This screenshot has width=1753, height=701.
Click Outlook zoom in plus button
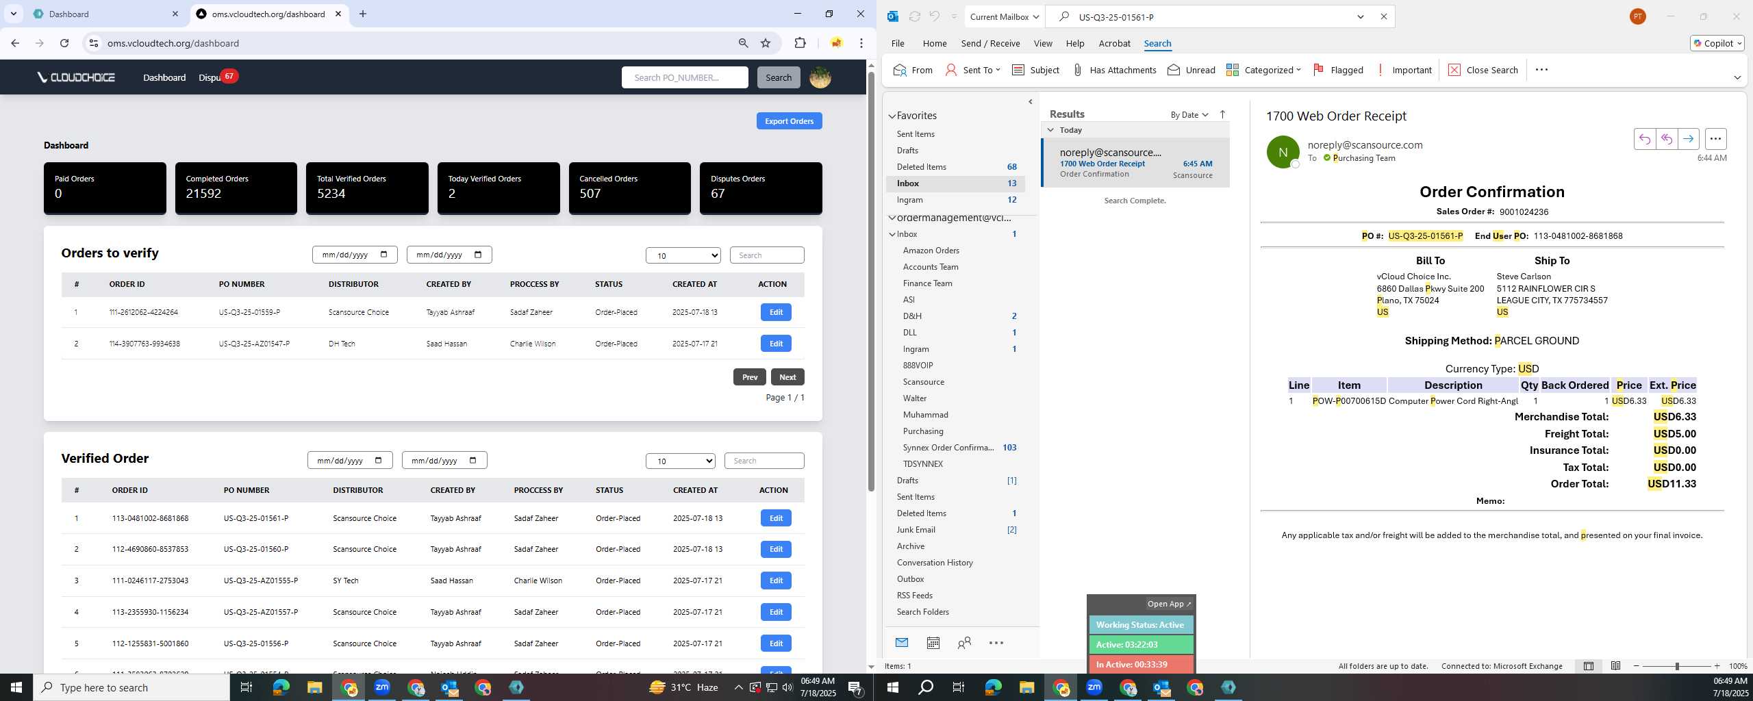pyautogui.click(x=1717, y=666)
